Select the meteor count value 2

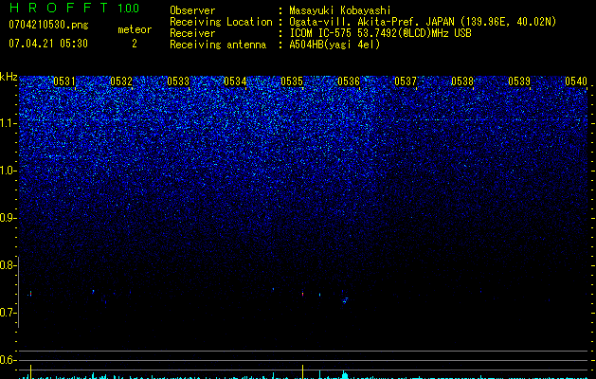(x=135, y=44)
